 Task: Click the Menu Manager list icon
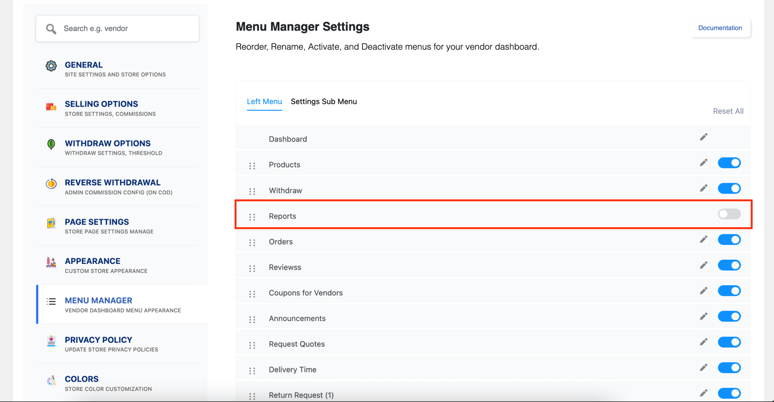pyautogui.click(x=51, y=302)
